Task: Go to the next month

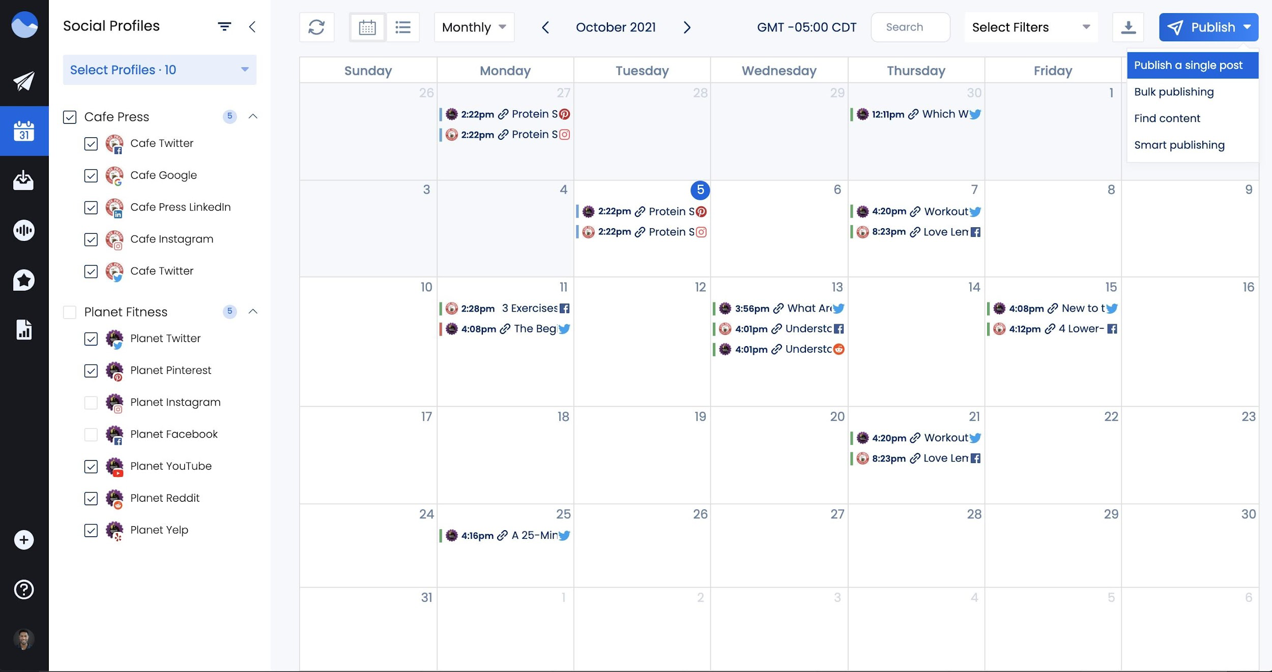Action: 687,27
